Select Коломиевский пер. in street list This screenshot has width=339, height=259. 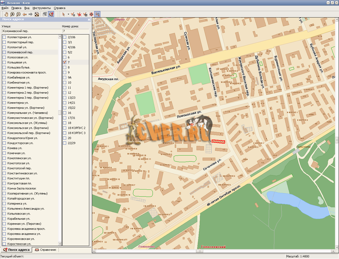(20, 52)
